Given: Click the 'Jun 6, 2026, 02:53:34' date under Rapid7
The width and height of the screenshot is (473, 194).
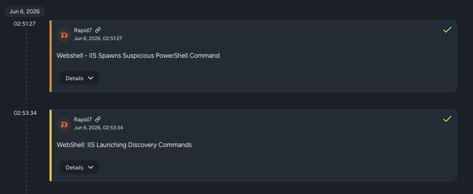Looking at the screenshot, I should click(98, 128).
